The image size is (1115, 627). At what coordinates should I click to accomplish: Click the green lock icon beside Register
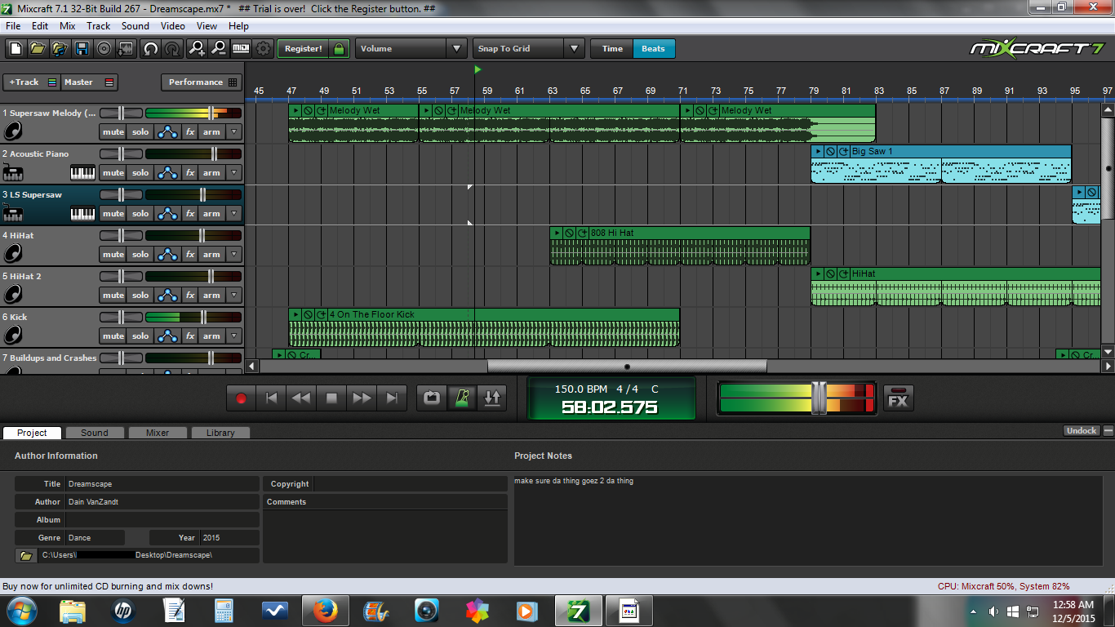340,49
